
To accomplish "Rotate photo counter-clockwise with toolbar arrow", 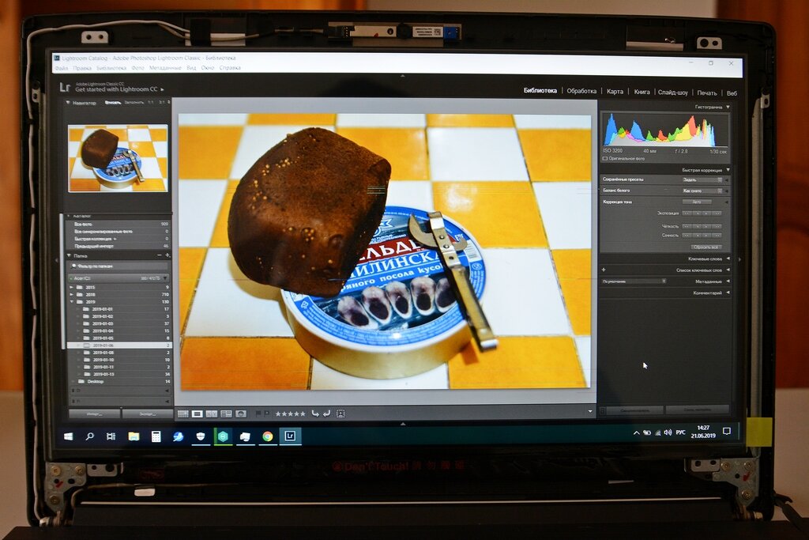I will (314, 413).
